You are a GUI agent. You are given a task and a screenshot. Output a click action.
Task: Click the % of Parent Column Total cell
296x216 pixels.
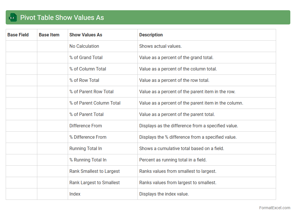coord(95,103)
